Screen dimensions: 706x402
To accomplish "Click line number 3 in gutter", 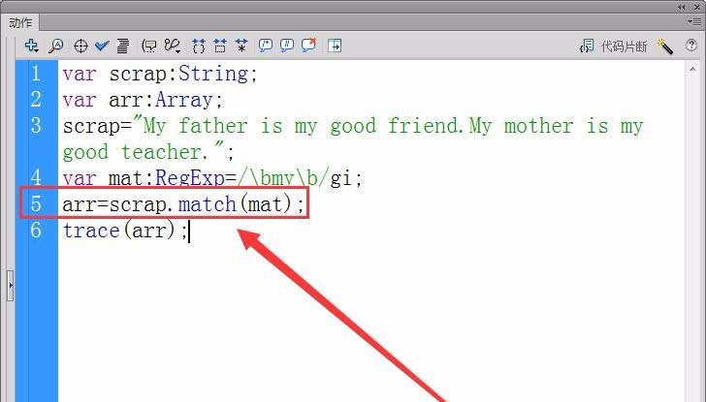I will coord(36,126).
